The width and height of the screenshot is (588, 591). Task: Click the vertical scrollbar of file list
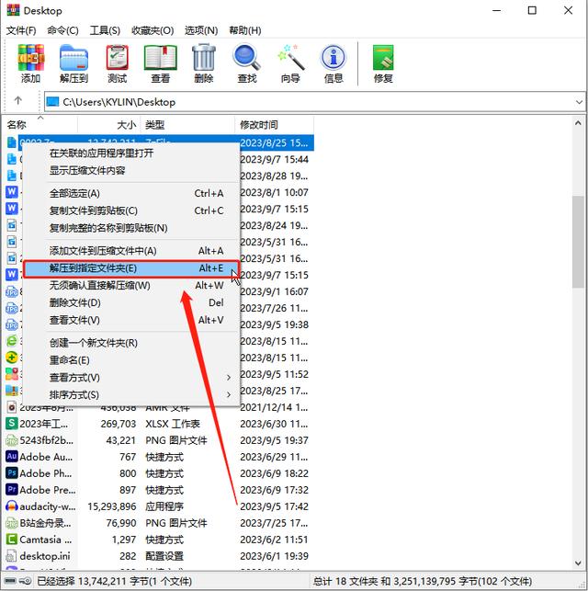point(578,368)
